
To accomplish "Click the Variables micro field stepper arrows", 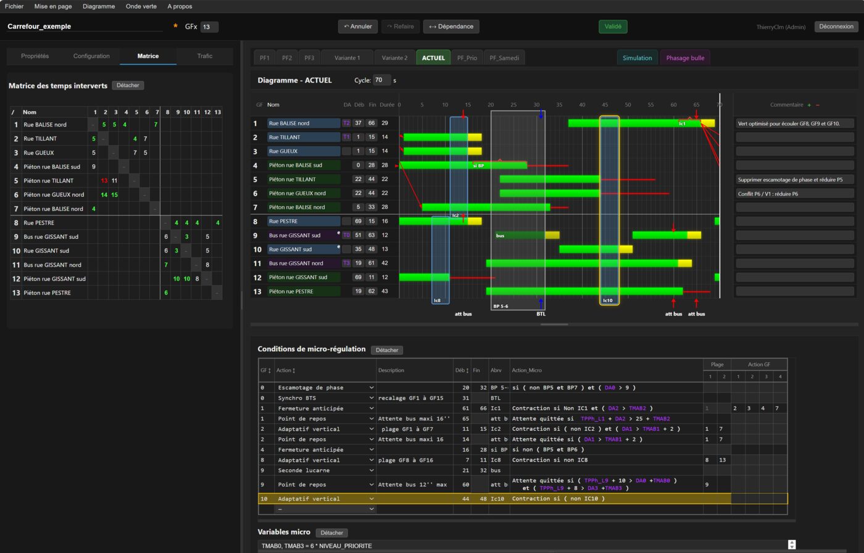I will [792, 544].
